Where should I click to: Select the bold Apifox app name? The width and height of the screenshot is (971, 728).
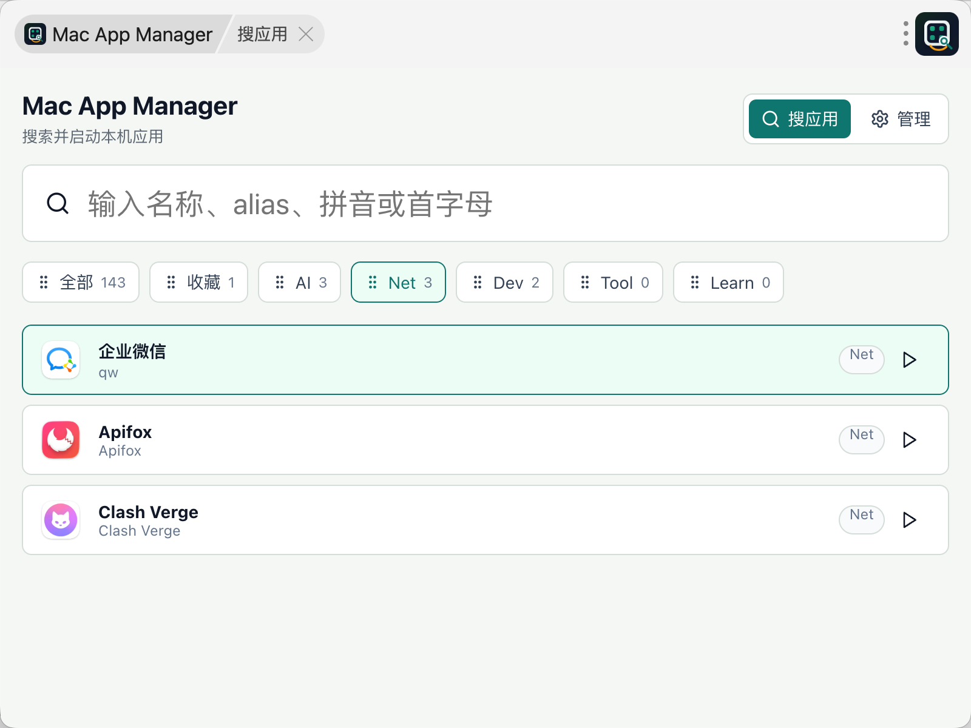[125, 432]
